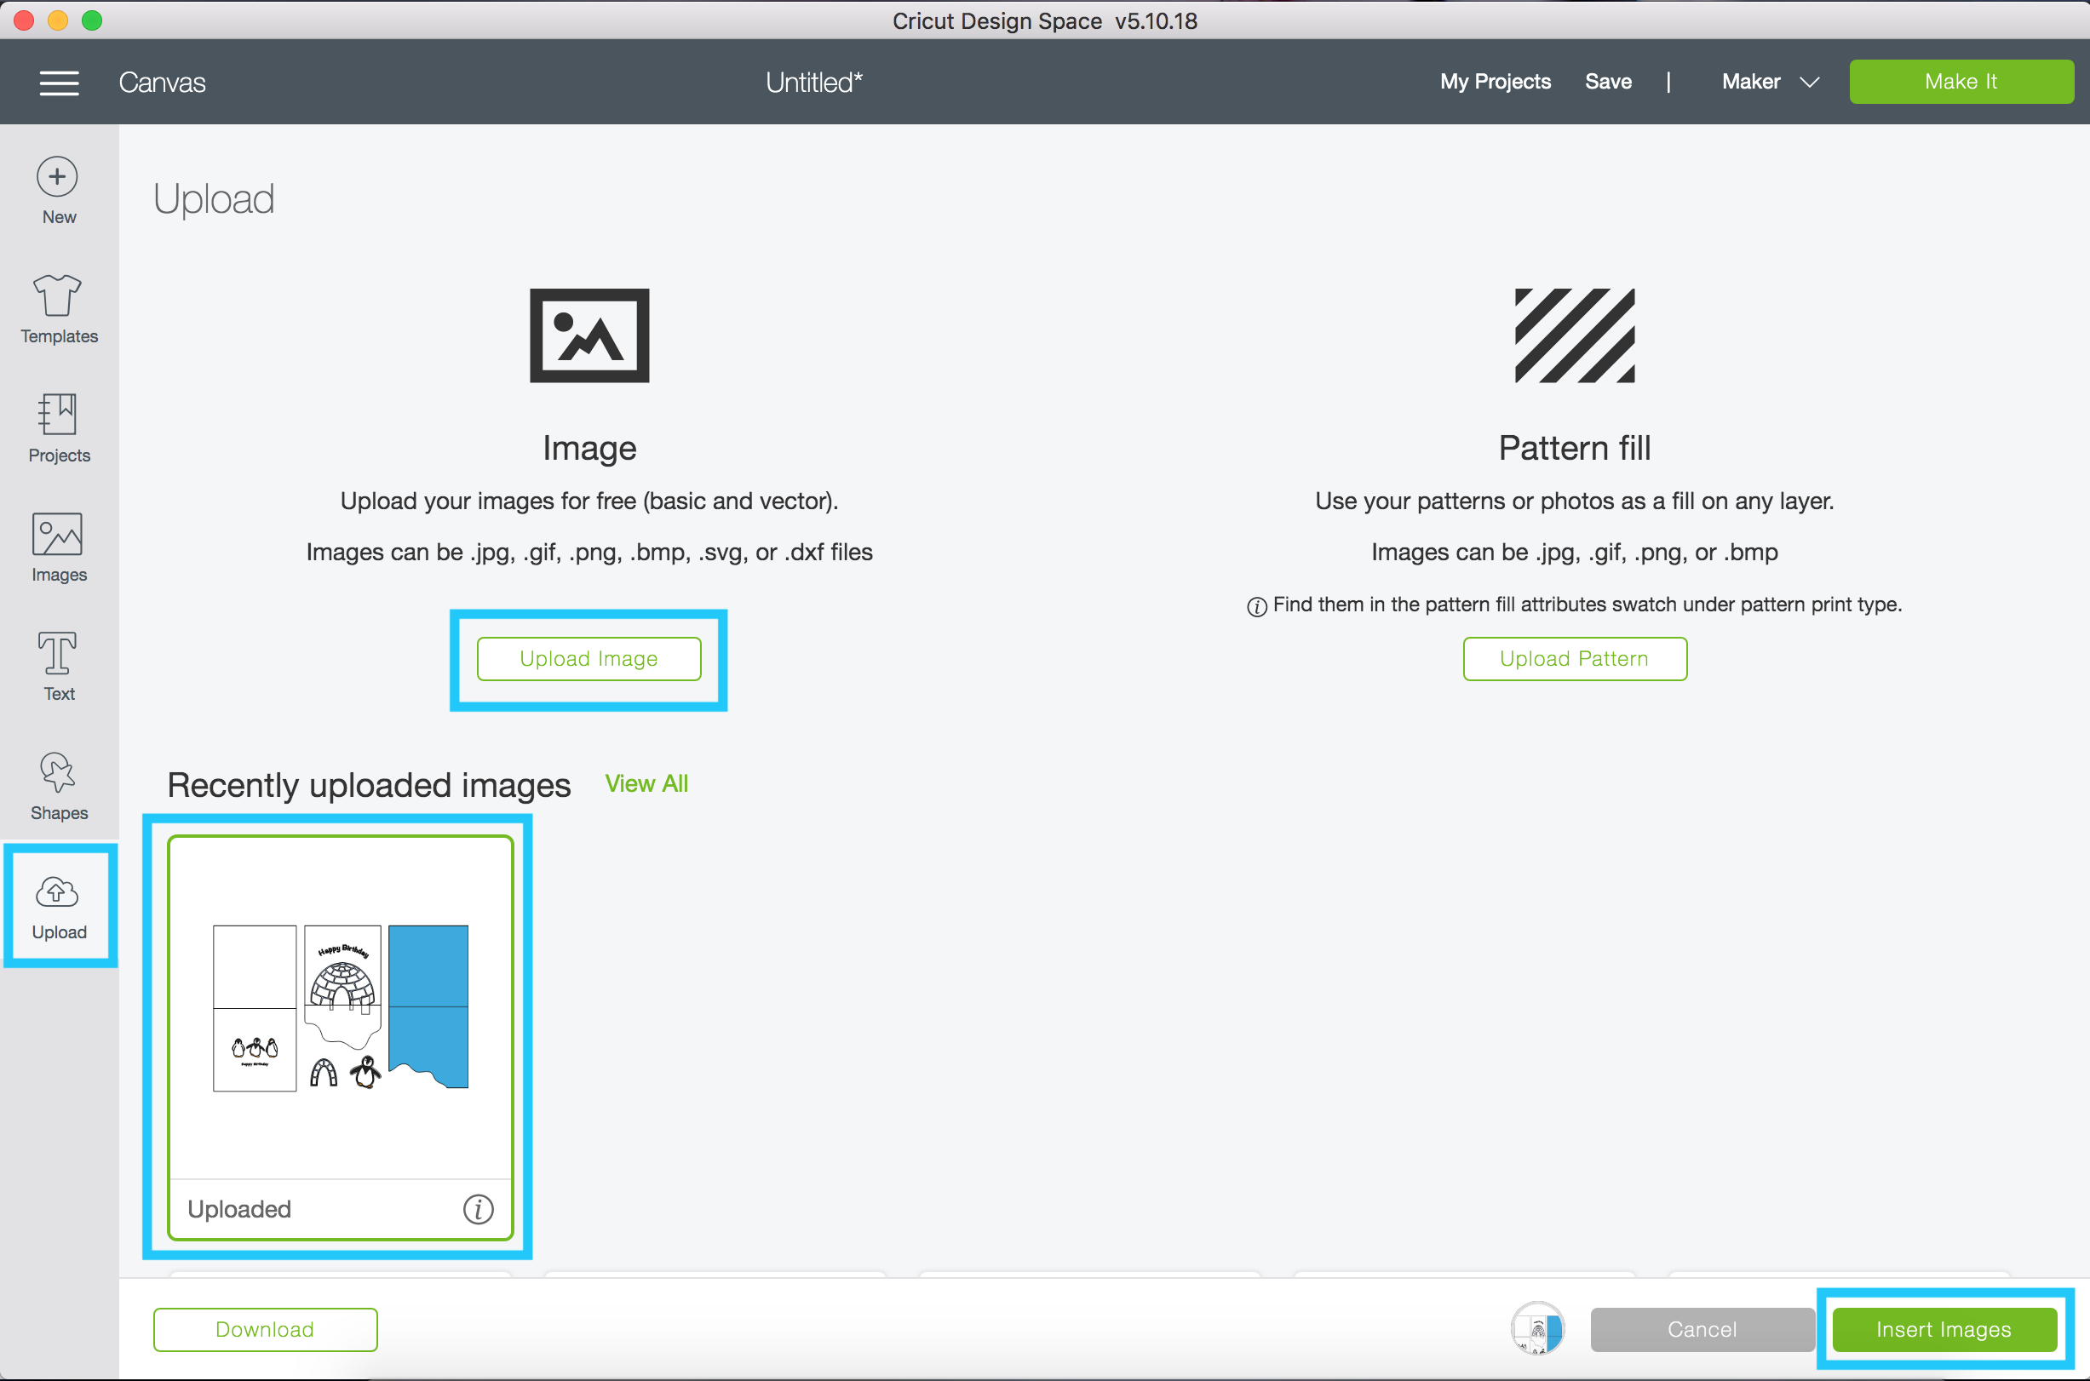Click the Upload Pattern button
The height and width of the screenshot is (1381, 2090).
click(1575, 659)
